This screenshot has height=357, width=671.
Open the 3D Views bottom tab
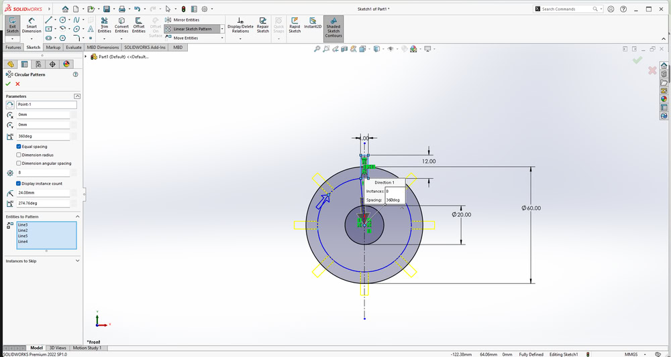tap(58, 348)
